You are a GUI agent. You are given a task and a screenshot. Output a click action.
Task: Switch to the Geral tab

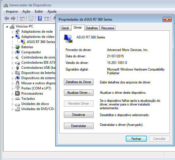(65, 28)
